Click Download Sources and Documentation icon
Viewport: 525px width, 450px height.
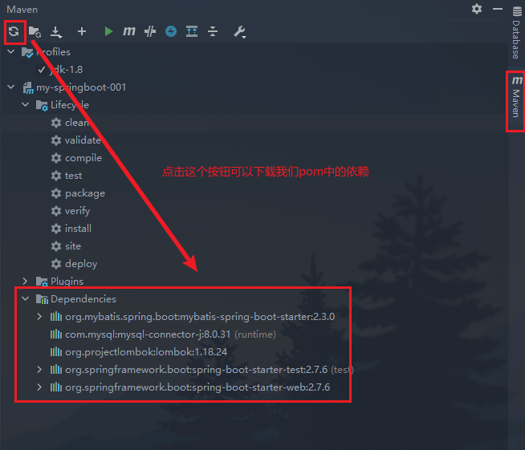(56, 32)
